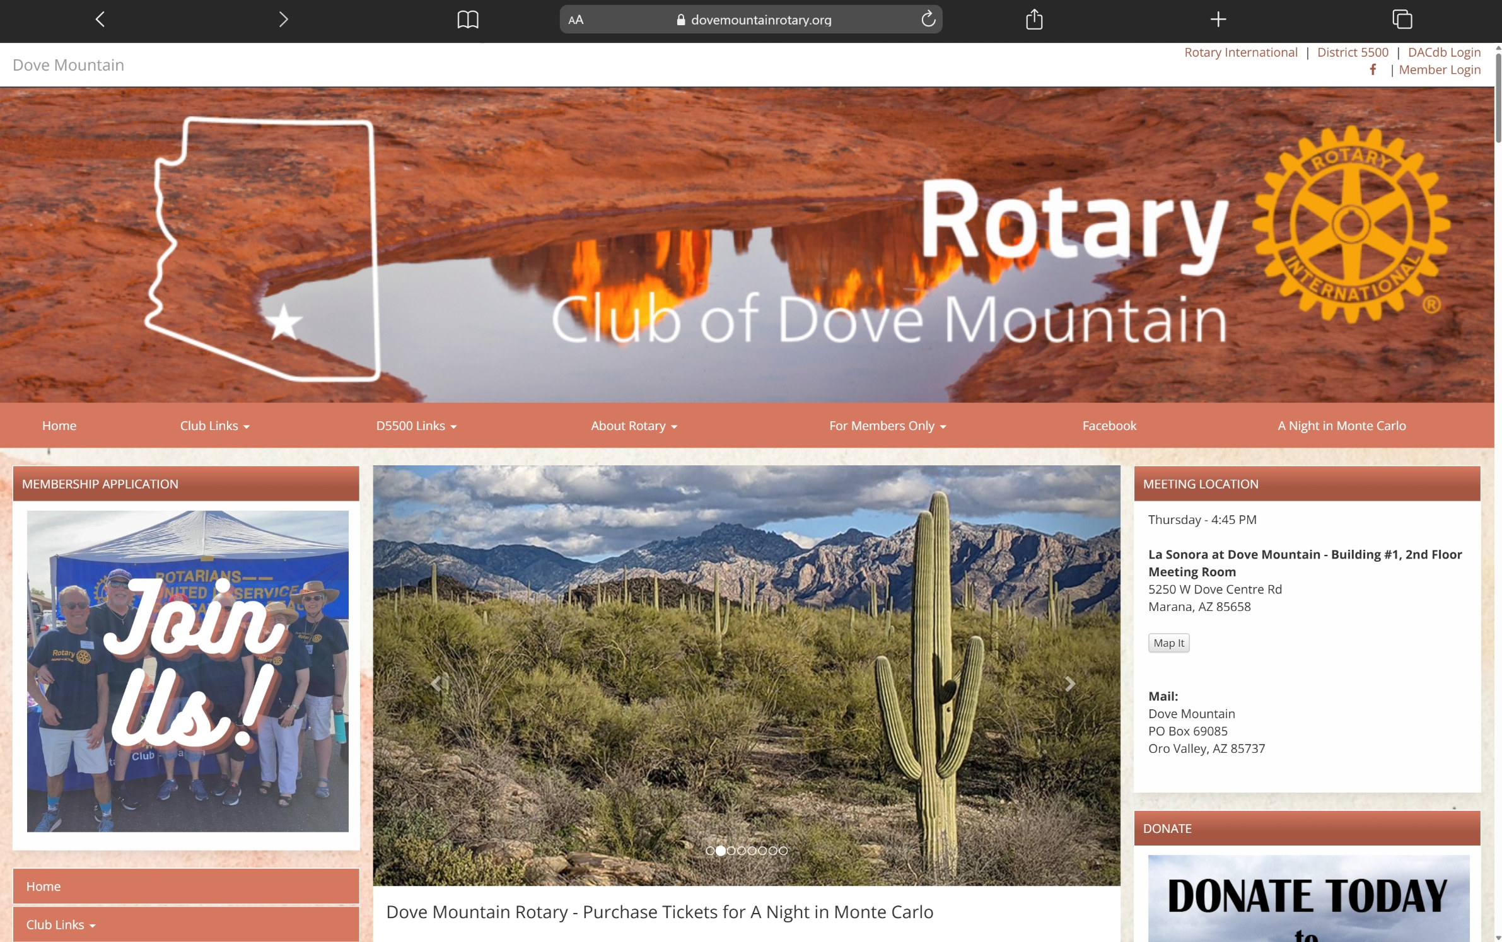Click the 'Marana, AZ 85658' text
The width and height of the screenshot is (1502, 942).
tap(1199, 607)
